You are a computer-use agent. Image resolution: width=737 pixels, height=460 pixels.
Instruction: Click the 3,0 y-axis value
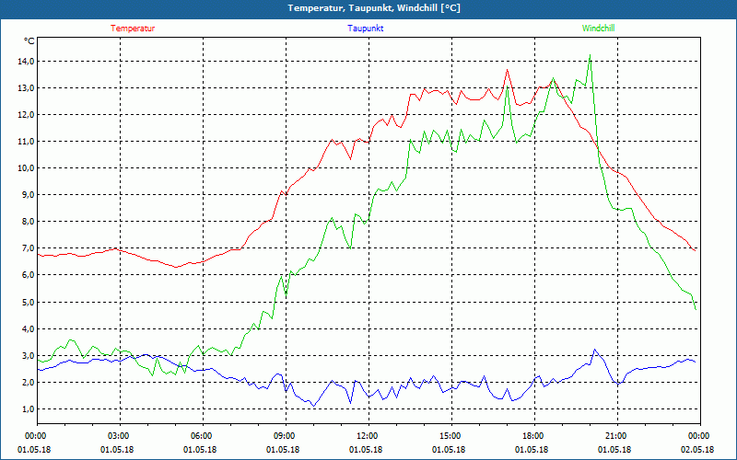pos(28,356)
